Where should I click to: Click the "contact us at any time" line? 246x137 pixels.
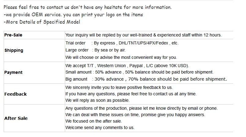click(131, 94)
